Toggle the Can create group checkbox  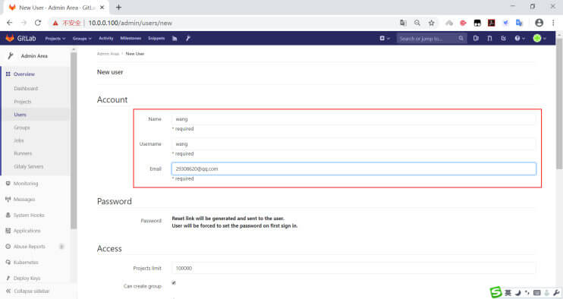click(x=174, y=283)
